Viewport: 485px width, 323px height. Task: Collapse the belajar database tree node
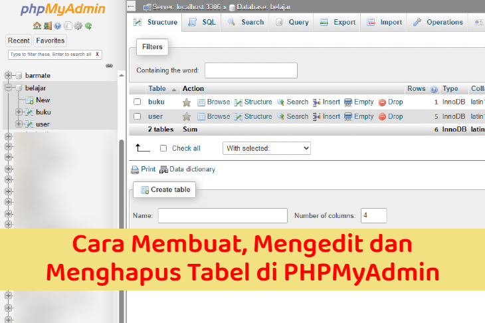[x=9, y=88]
